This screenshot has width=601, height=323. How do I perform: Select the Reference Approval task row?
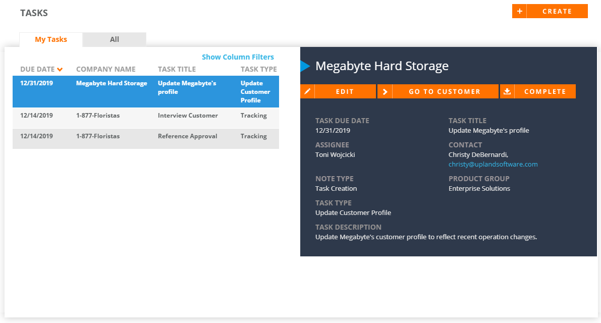[146, 138]
